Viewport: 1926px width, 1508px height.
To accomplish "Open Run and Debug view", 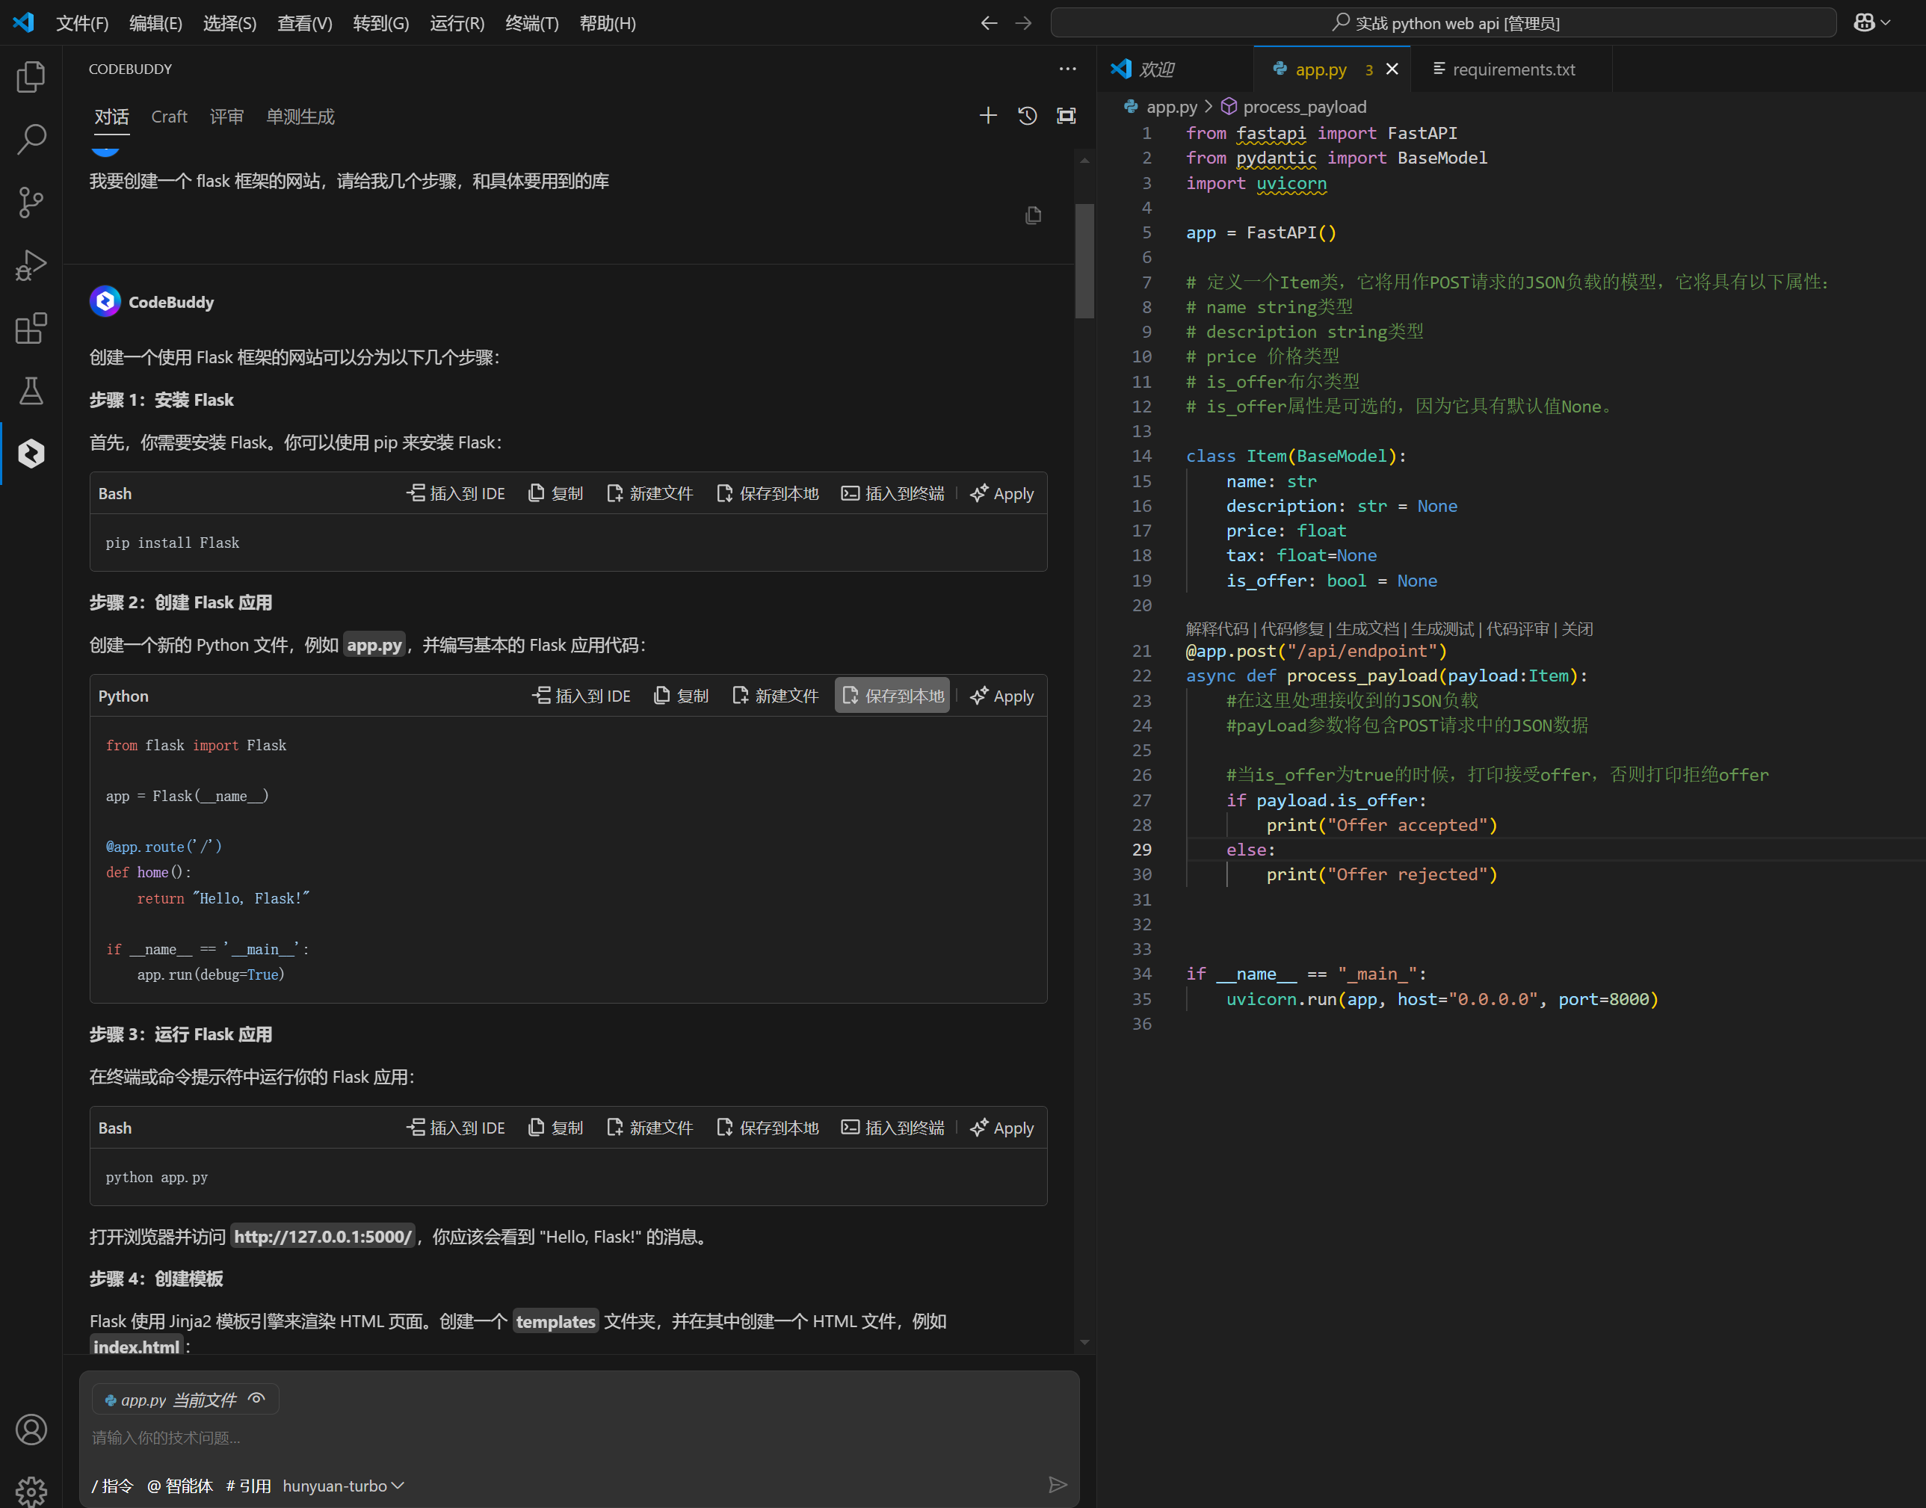I will coord(31,265).
